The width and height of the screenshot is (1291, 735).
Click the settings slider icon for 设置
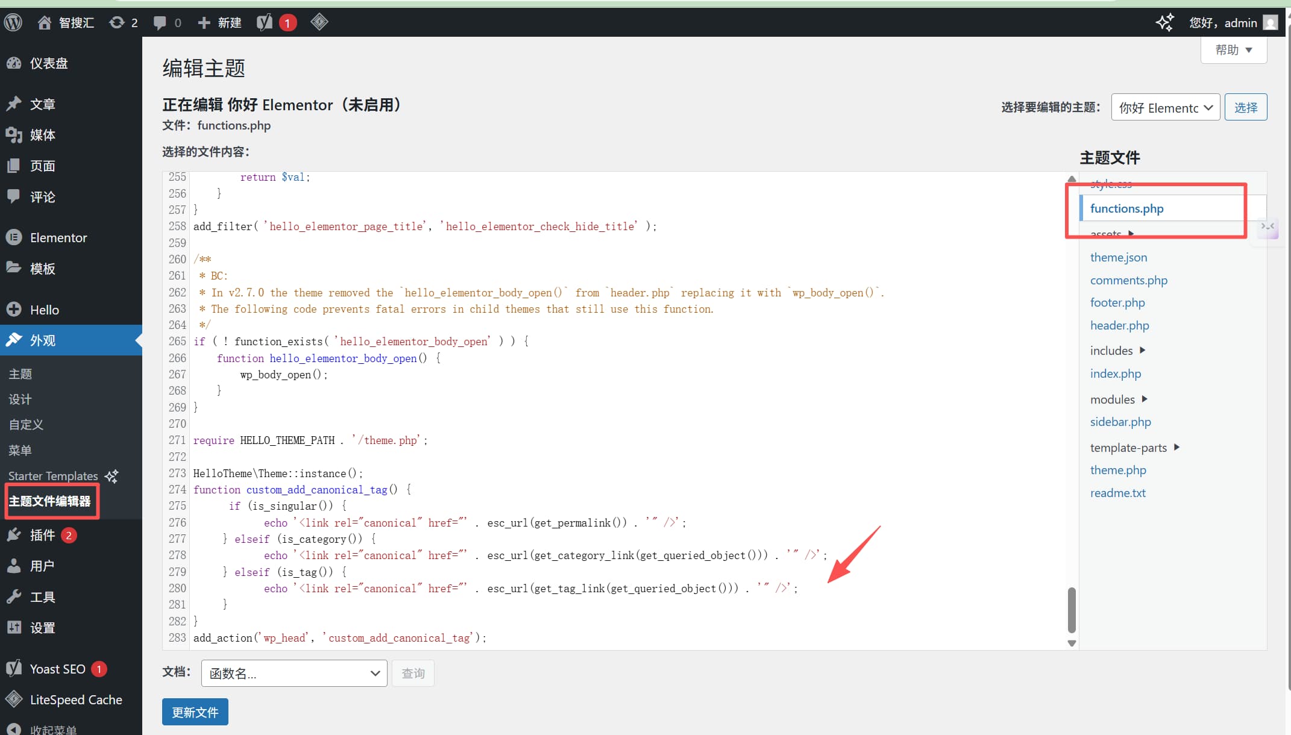pos(14,628)
